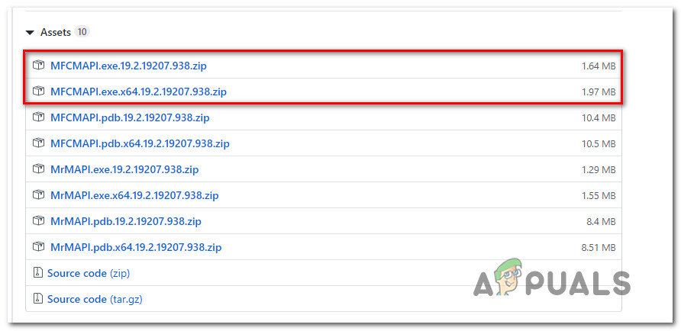Click file icon beside Source code (tar.gz)

37,299
